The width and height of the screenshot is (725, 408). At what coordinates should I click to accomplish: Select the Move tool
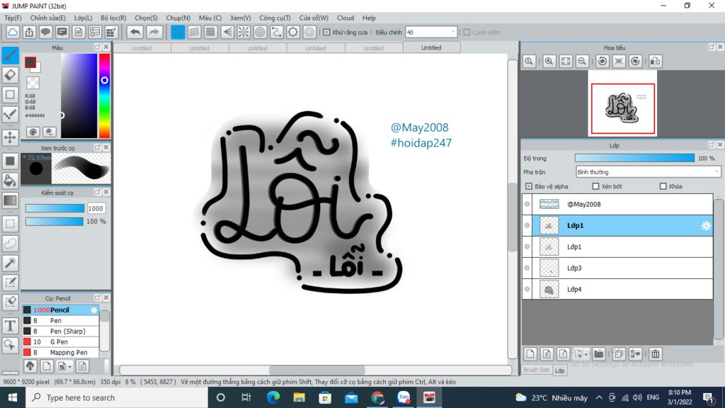click(10, 137)
